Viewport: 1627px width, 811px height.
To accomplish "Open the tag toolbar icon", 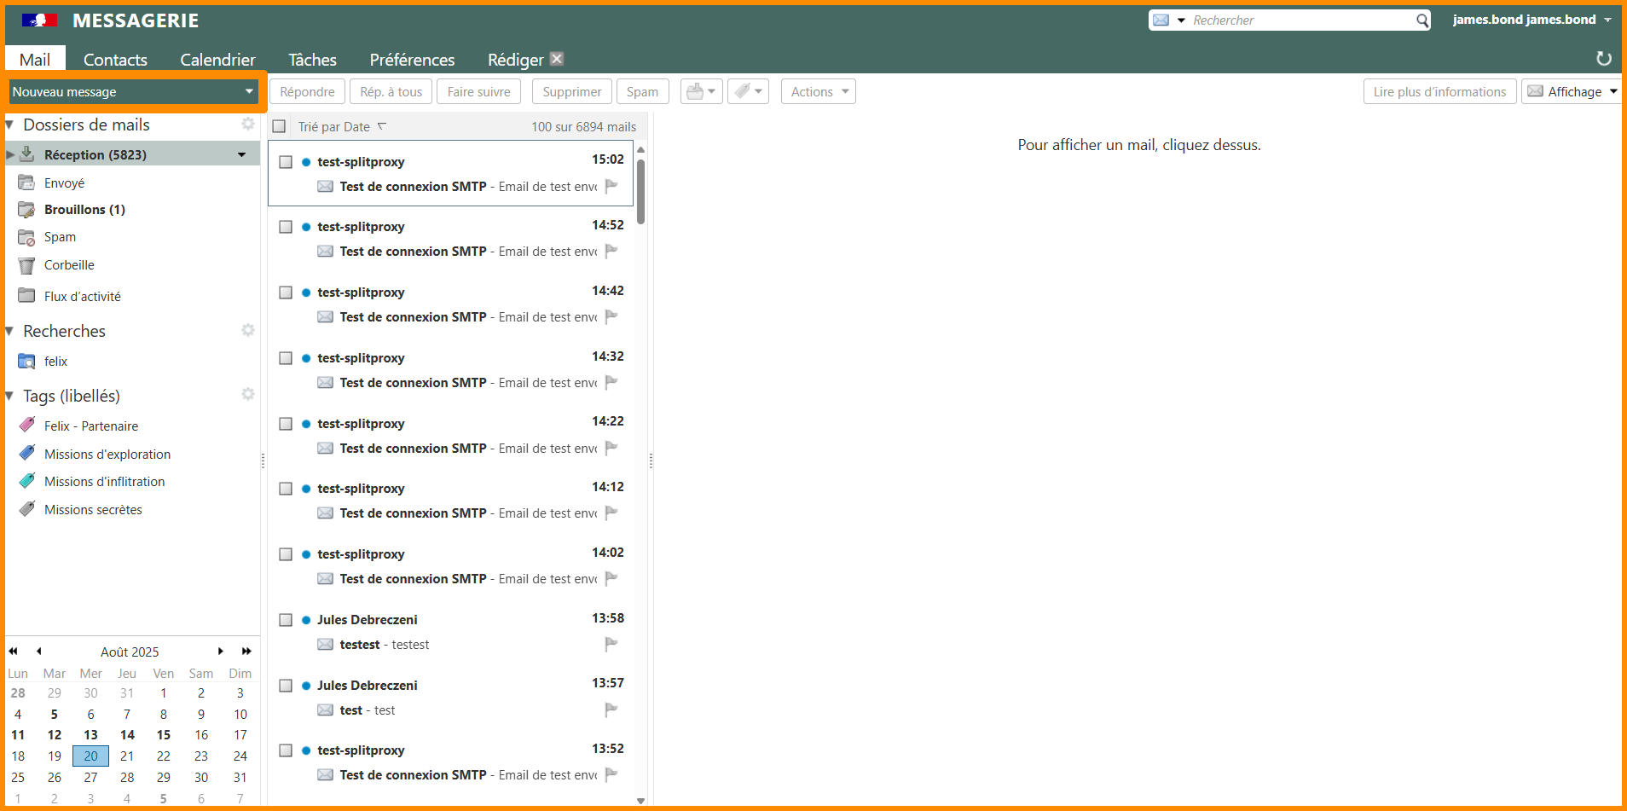I will [x=748, y=91].
